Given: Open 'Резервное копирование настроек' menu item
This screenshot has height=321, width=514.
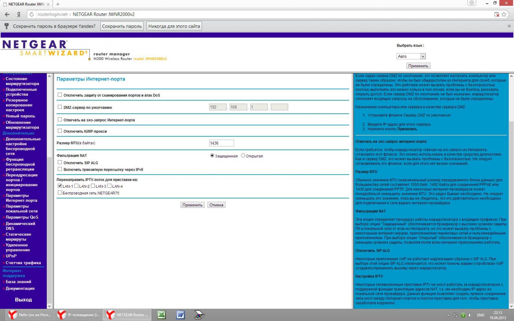Looking at the screenshot, I should (19, 105).
